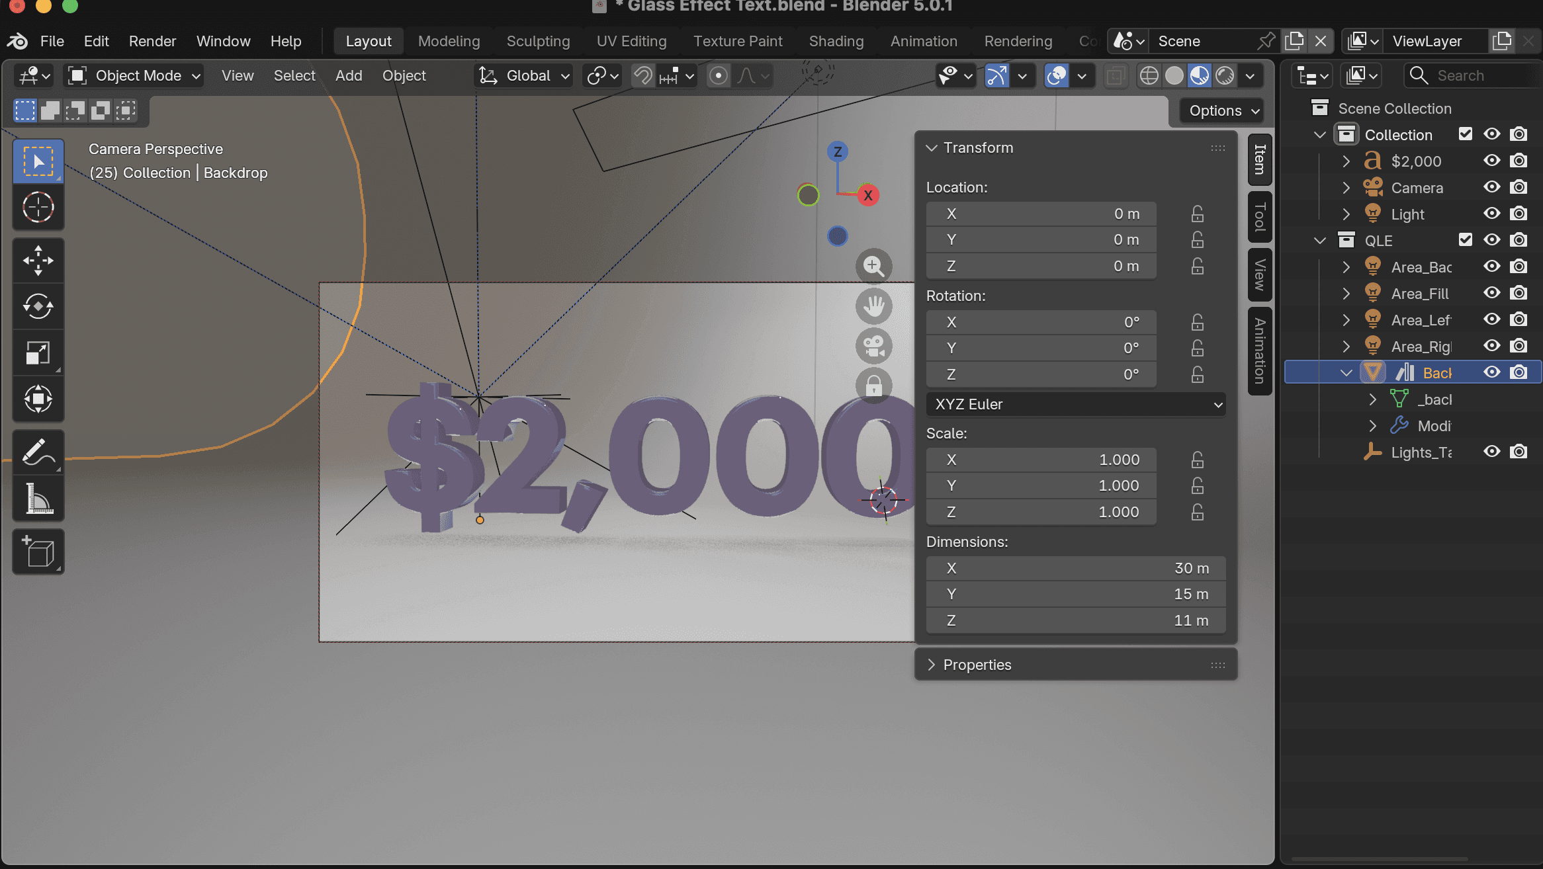The width and height of the screenshot is (1543, 869).
Task: Activate the Rotate tool
Action: pos(38,306)
